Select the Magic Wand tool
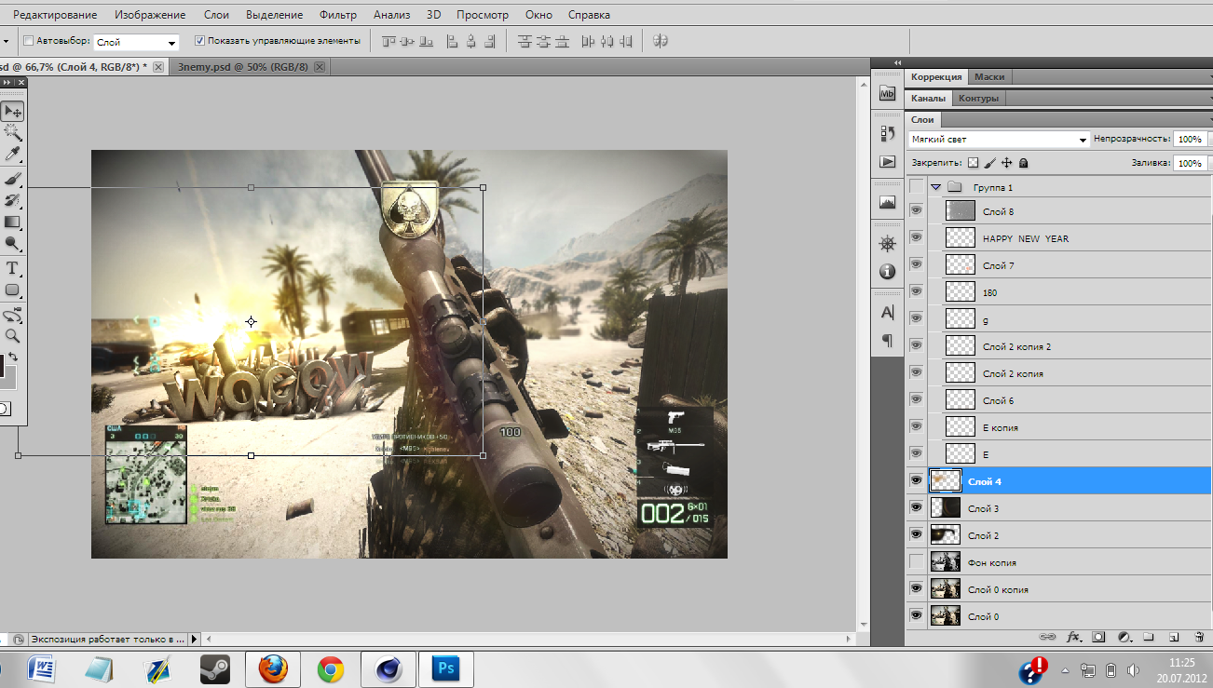1213x688 pixels. coord(13,133)
